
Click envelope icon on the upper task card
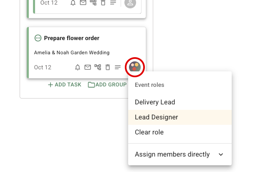pos(83,3)
